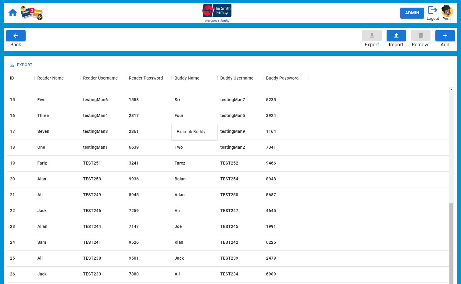Click the Back arrow button
The height and width of the screenshot is (284, 461).
coord(16,36)
